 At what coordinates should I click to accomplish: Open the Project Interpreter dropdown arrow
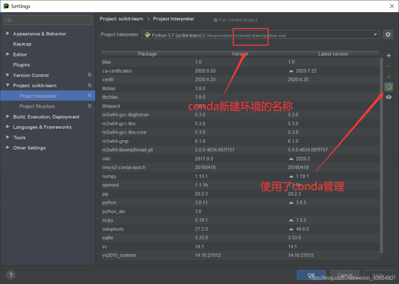375,35
